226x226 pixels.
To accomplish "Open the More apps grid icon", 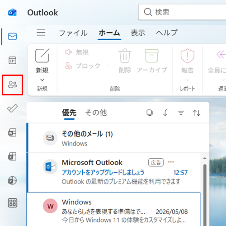I will click(x=12, y=203).
